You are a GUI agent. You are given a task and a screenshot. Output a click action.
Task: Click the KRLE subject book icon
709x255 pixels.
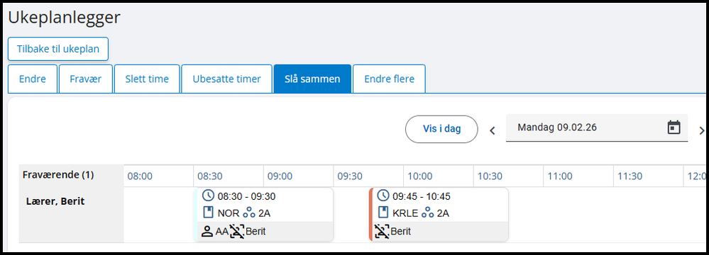[383, 212]
